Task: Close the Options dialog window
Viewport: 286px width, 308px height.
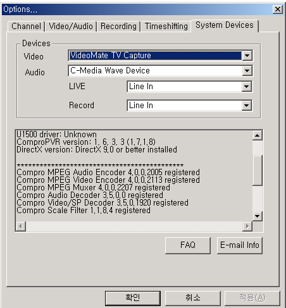Action: tap(278, 9)
